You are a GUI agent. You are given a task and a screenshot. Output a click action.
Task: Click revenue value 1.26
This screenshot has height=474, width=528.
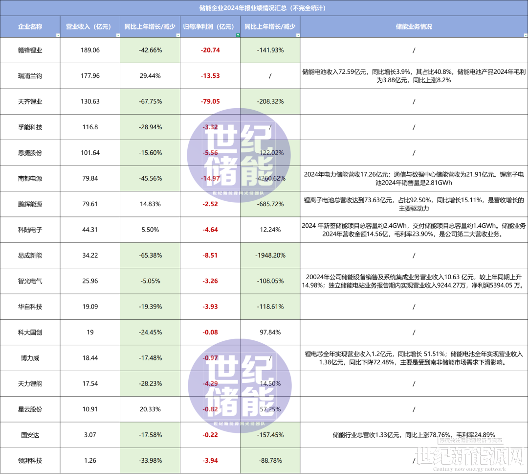click(x=90, y=460)
